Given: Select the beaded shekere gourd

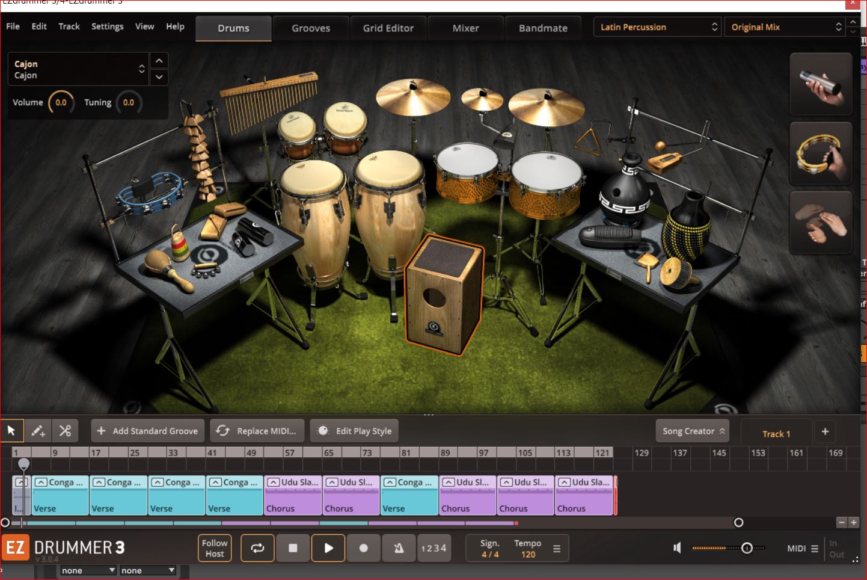Looking at the screenshot, I should (x=687, y=226).
